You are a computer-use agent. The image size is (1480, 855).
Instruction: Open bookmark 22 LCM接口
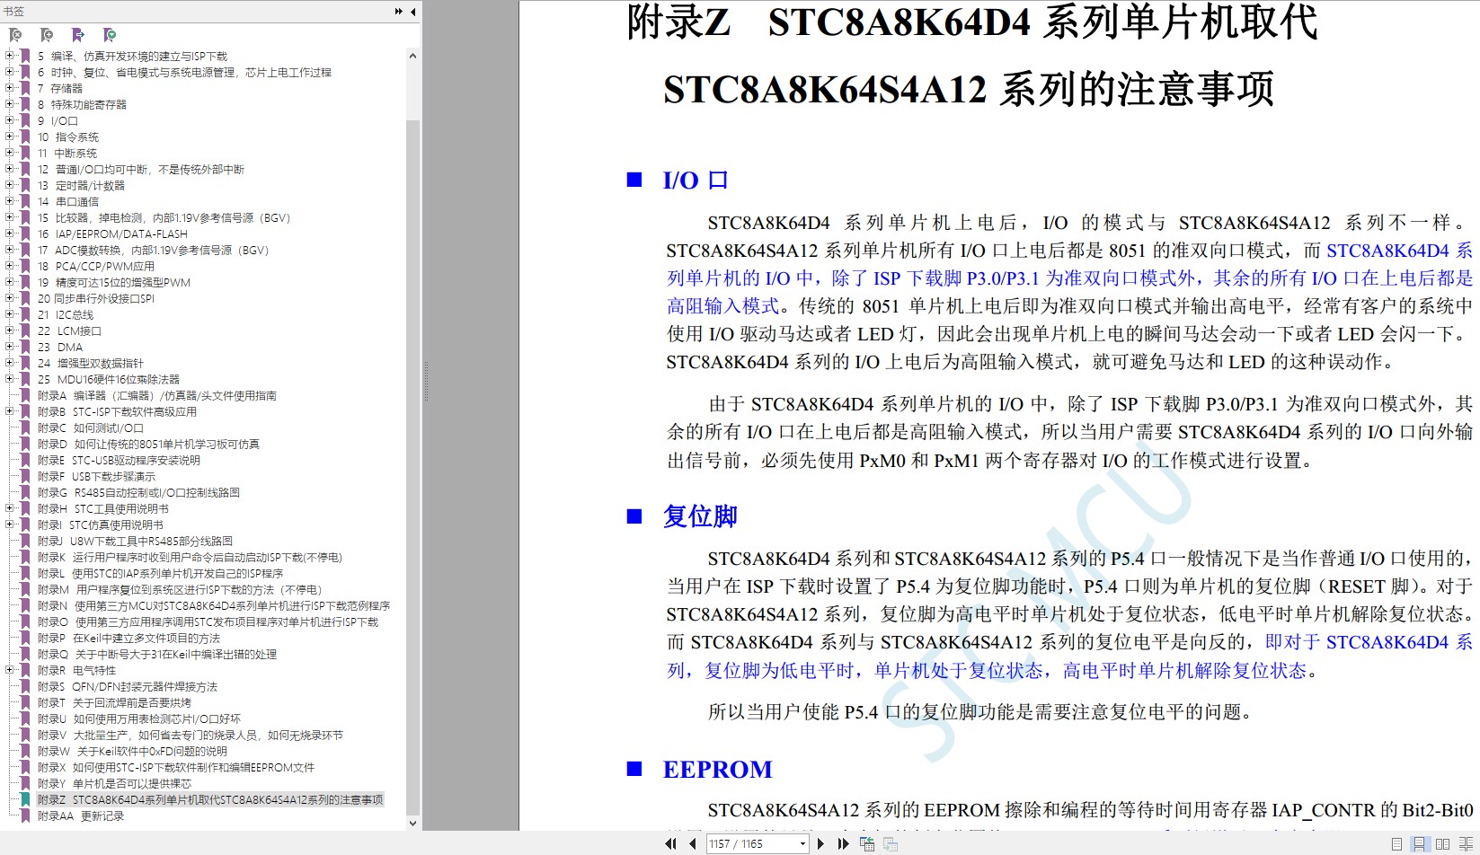[69, 331]
